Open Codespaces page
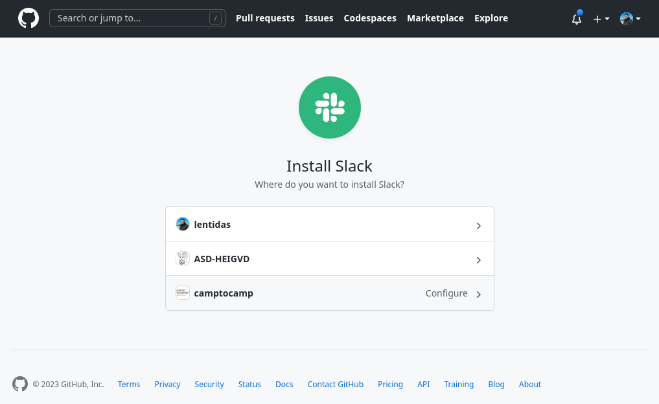This screenshot has width=659, height=404. coord(370,18)
